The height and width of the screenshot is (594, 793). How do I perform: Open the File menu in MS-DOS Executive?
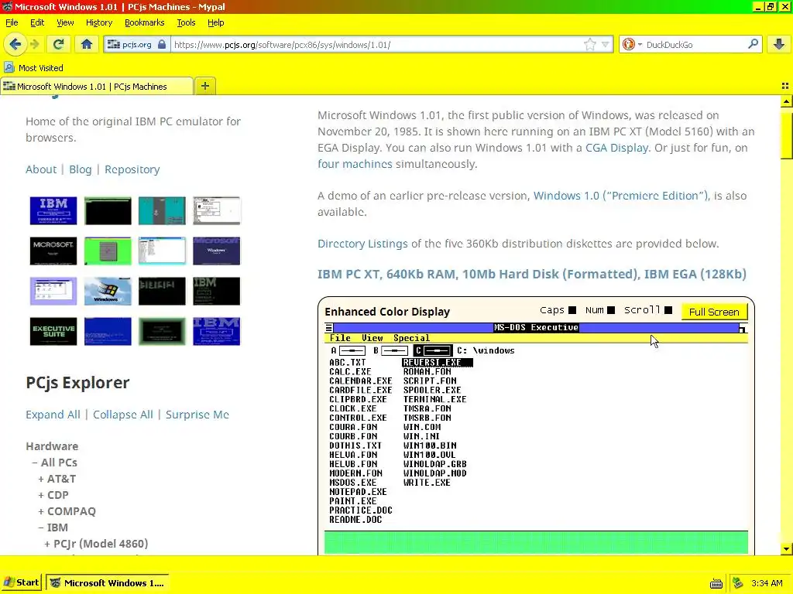coord(340,338)
